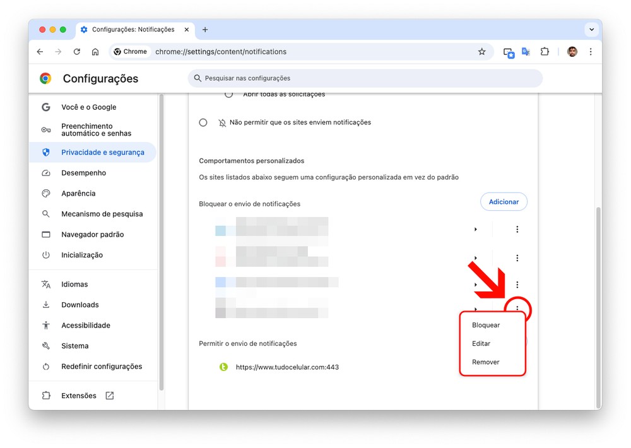The width and height of the screenshot is (631, 448).
Task: Select the 'Abrir todas as solicitações' radio option
Action: click(228, 94)
